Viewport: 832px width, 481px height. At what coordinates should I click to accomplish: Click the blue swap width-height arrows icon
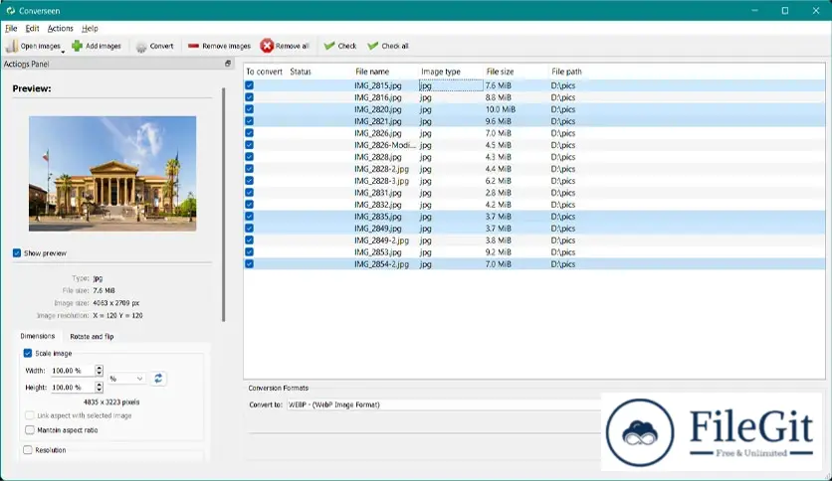(158, 379)
